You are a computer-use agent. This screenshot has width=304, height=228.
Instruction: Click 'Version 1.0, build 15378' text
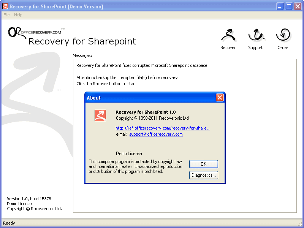29,199
